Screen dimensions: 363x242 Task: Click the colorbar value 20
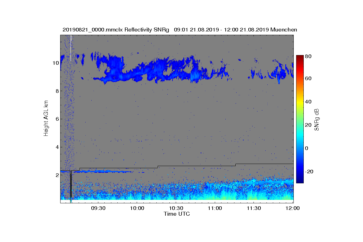coord(309,125)
